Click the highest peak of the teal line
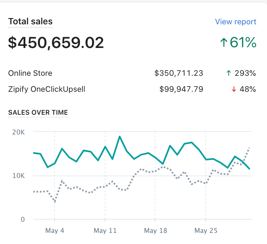This screenshot has width=267, height=244. point(120,137)
